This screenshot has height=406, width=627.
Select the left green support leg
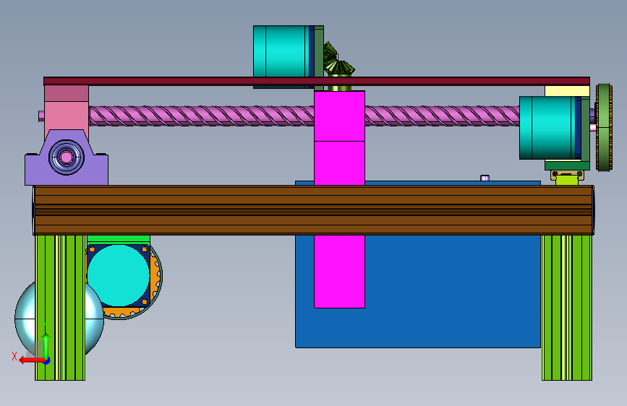click(x=60, y=307)
